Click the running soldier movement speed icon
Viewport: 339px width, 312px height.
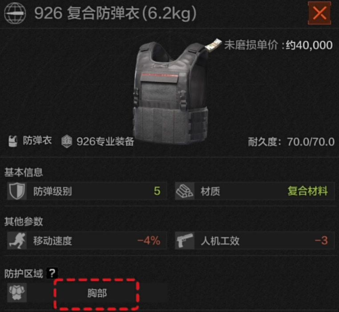[17, 240]
